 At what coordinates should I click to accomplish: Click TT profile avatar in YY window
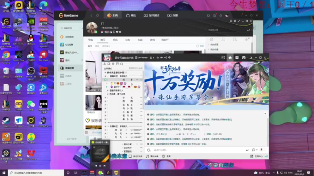pos(92,28)
